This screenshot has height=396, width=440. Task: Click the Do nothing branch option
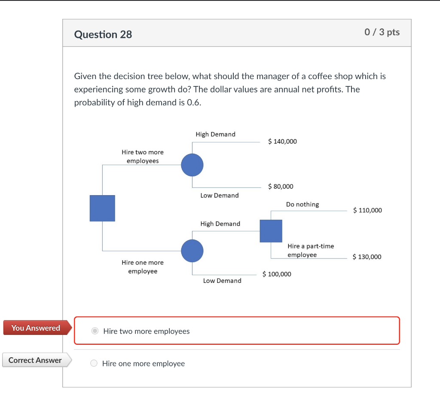tap(302, 204)
